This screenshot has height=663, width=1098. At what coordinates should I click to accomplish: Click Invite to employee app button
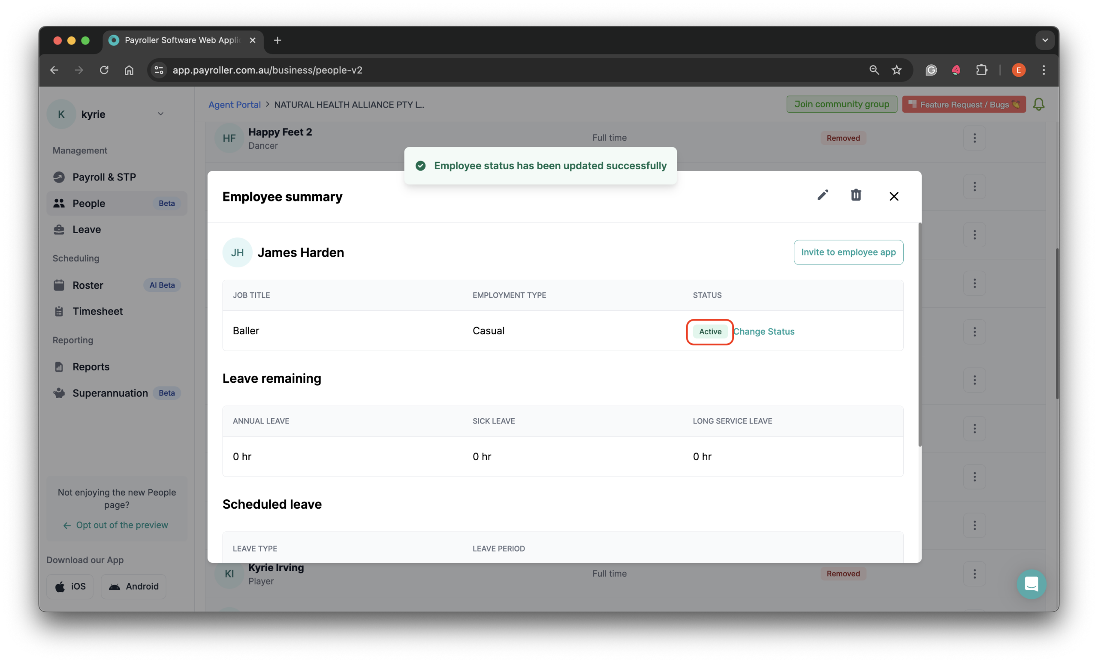tap(848, 252)
